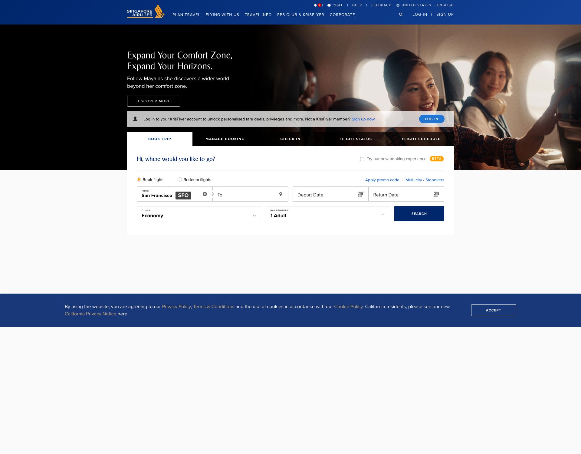581x454 pixels.
Task: Expand the Class dropdown
Action: [x=199, y=214]
